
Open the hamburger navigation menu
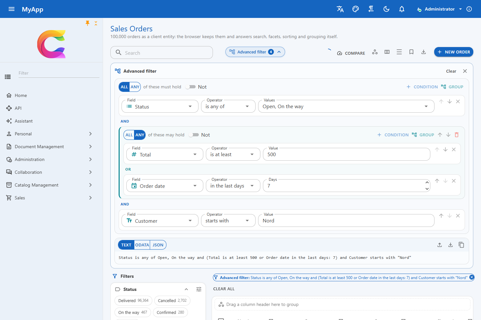(12, 9)
